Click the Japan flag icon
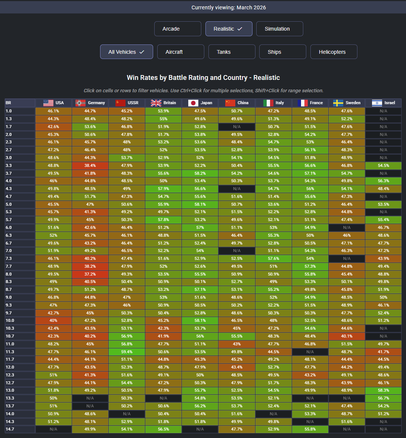Viewport: 406px width, 438px height. coord(193,103)
